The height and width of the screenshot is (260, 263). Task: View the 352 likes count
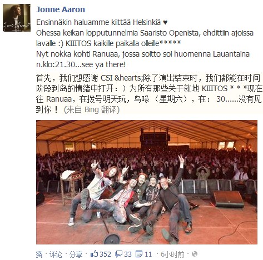click(105, 254)
